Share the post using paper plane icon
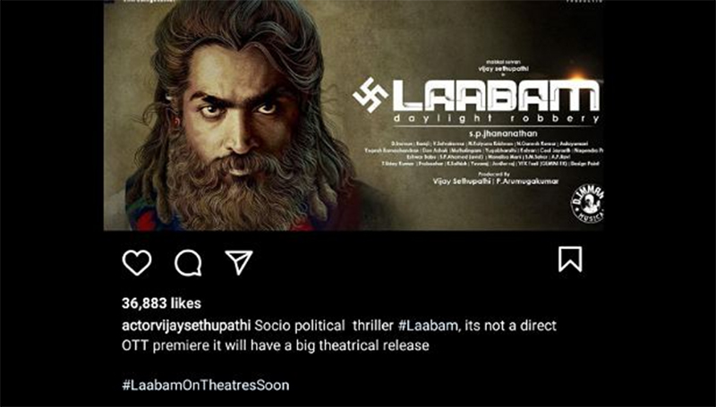The width and height of the screenshot is (716, 407). pos(239,262)
